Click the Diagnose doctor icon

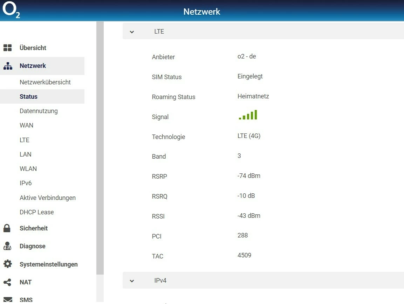7,246
